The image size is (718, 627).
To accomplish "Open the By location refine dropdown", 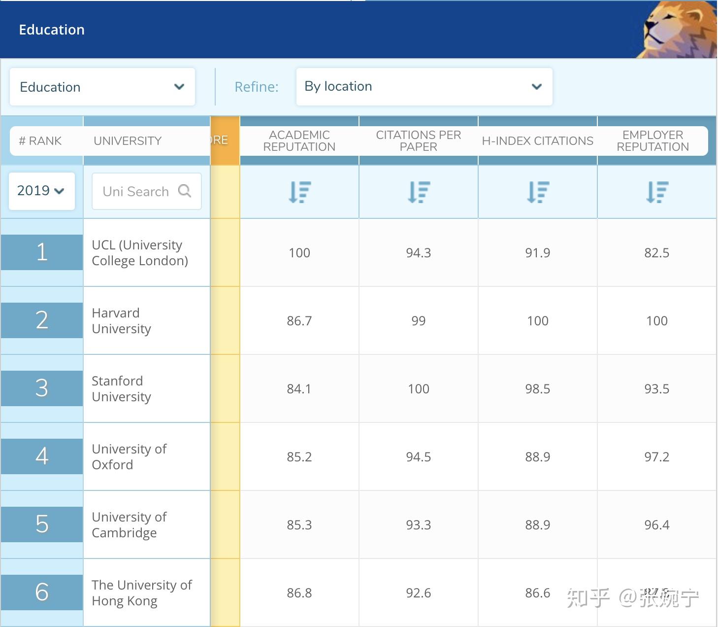I will click(424, 87).
